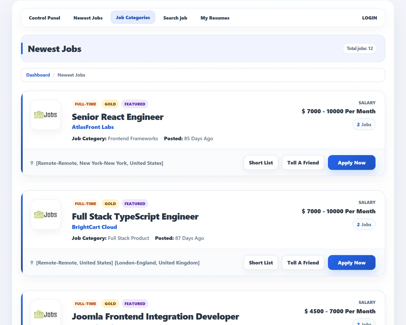Select the Job Categories tab
This screenshot has width=406, height=325.
click(x=133, y=17)
